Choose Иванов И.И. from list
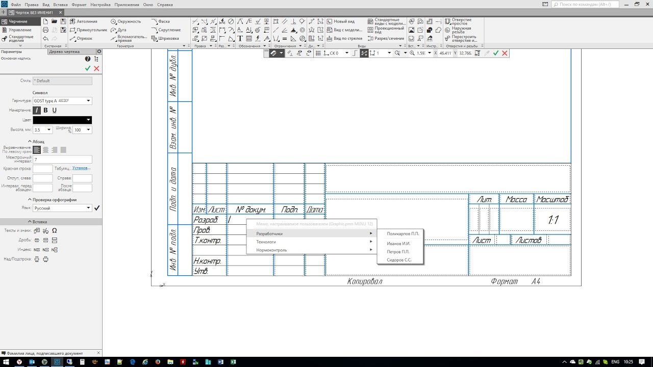This screenshot has height=367, width=653. [398, 243]
